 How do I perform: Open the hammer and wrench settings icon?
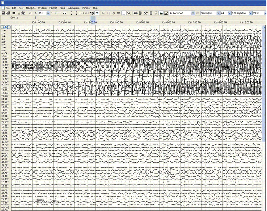146,13
